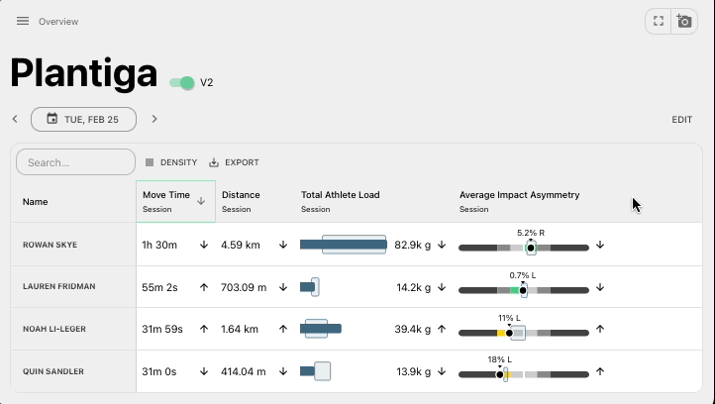Enter fullscreen mode with the expand icon
This screenshot has width=715, height=404.
pyautogui.click(x=658, y=21)
